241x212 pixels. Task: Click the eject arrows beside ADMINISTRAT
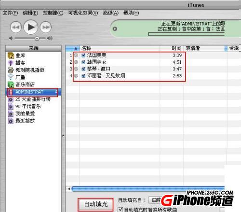[x=56, y=92]
